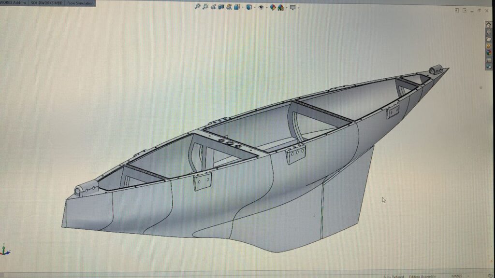Expand the Apply Scene dropdown arrow

click(x=286, y=8)
